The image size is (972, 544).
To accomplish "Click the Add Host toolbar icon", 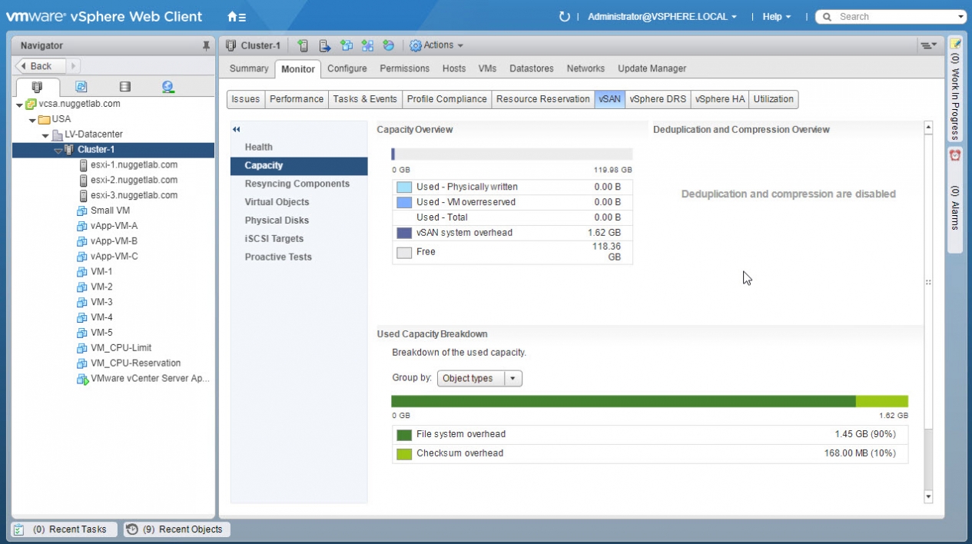I will coord(303,46).
